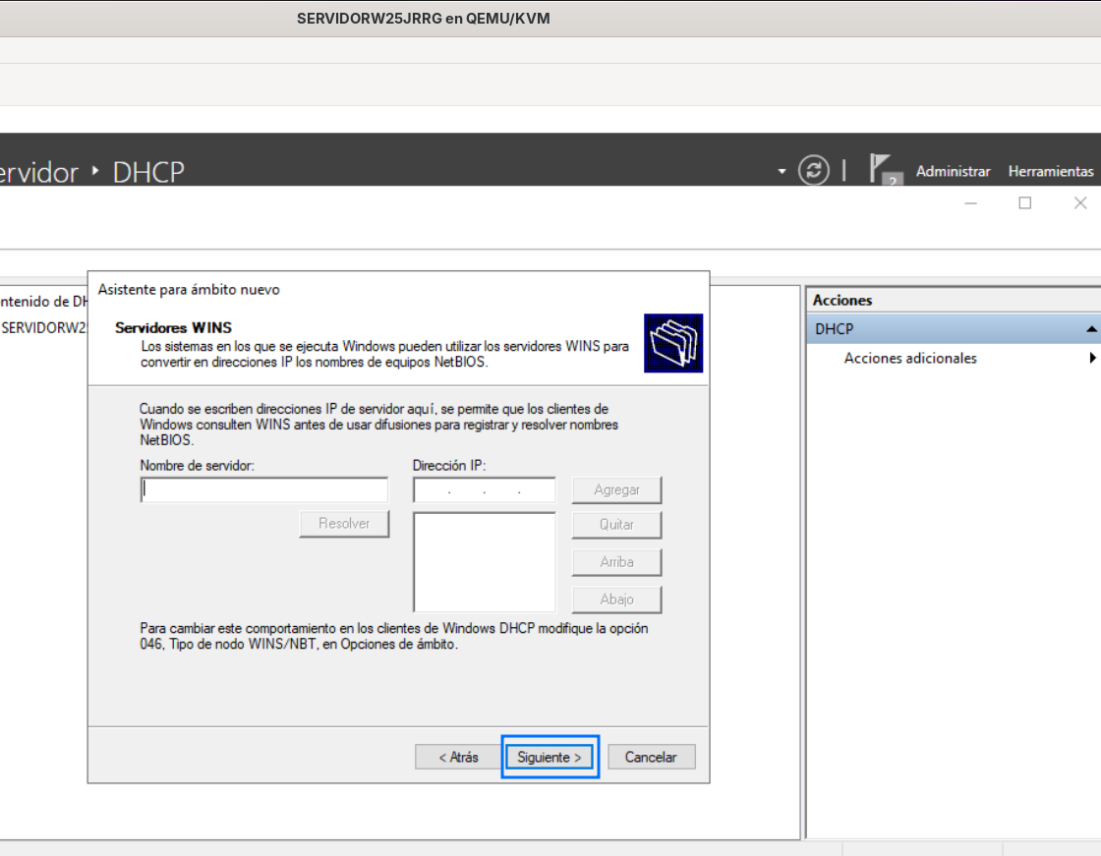1101x856 pixels.
Task: Expand the Acciones adicionales submenu arrow
Action: click(1092, 358)
